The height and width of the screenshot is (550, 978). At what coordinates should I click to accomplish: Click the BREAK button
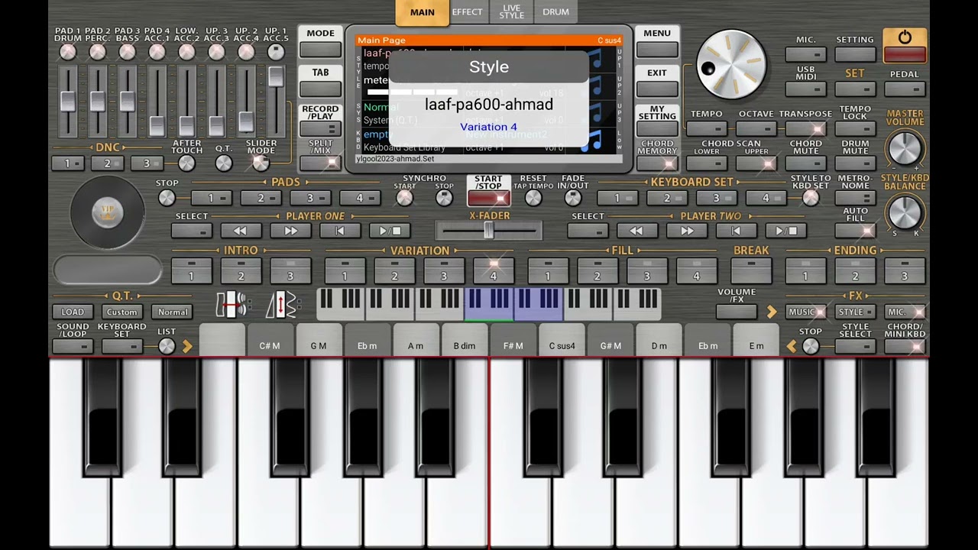(x=751, y=270)
